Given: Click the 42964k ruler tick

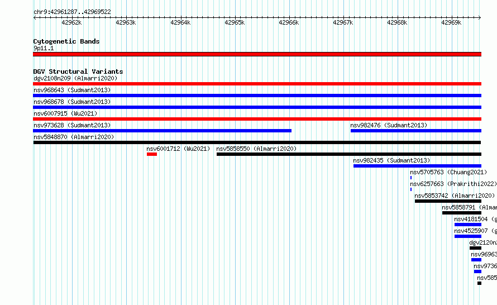Looking at the screenshot, I should point(180,22).
